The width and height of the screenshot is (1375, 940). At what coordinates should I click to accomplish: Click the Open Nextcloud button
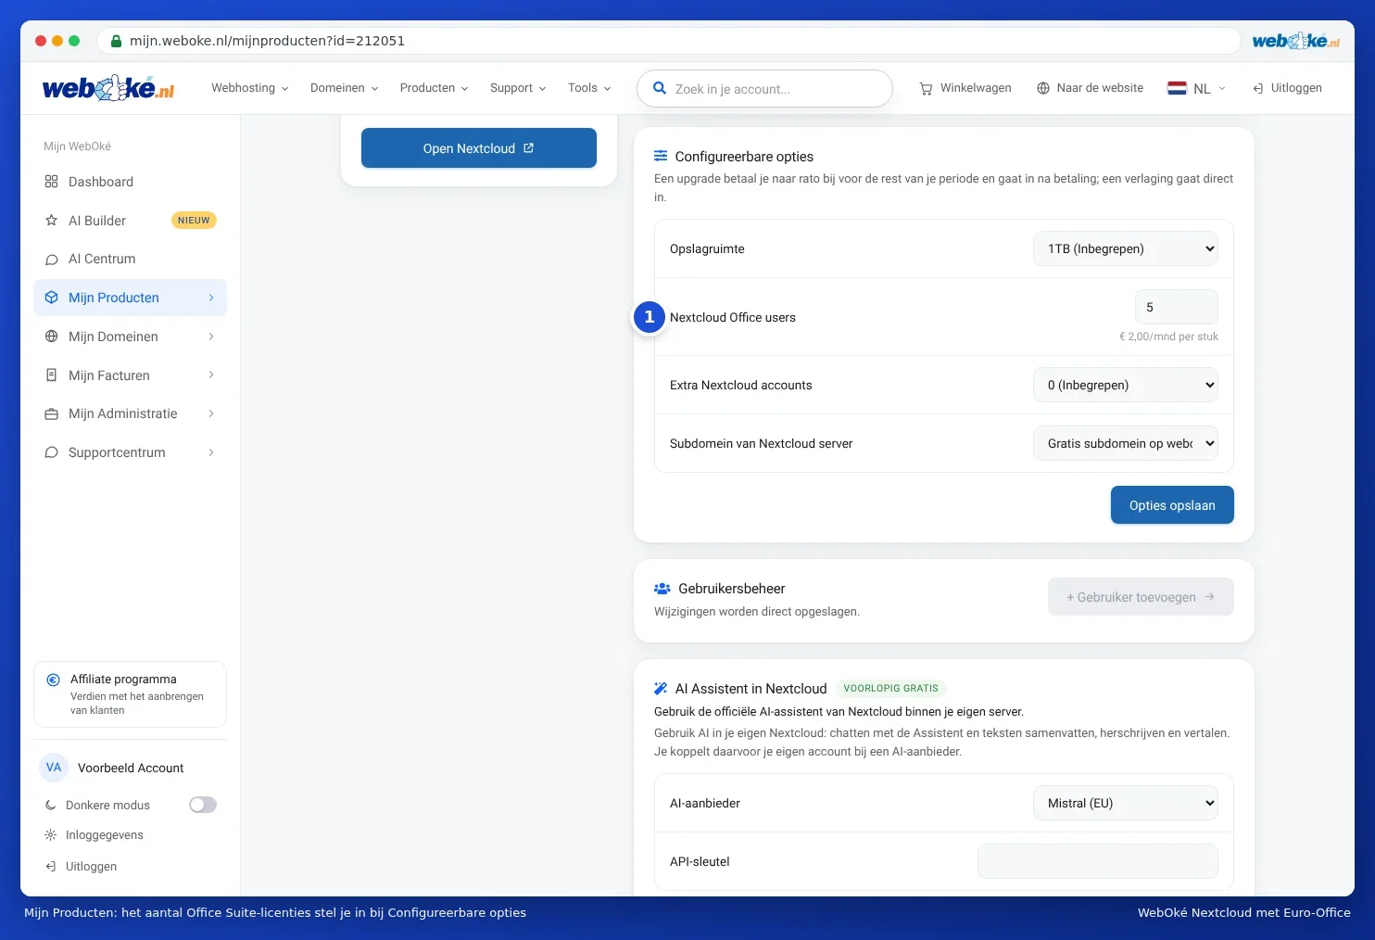click(x=479, y=148)
